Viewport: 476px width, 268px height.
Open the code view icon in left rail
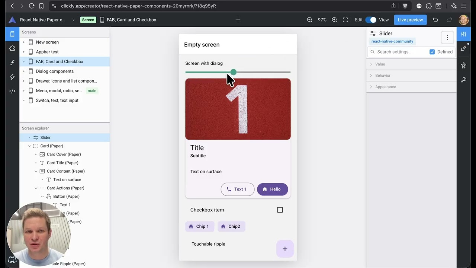(x=12, y=91)
